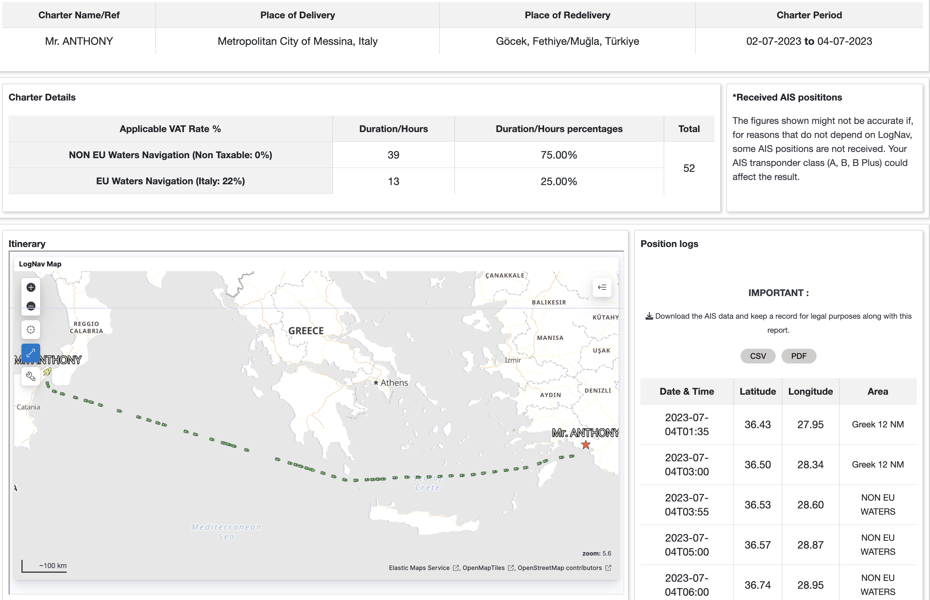The height and width of the screenshot is (600, 930).
Task: Select the 25.00% percentage value
Action: [559, 182]
